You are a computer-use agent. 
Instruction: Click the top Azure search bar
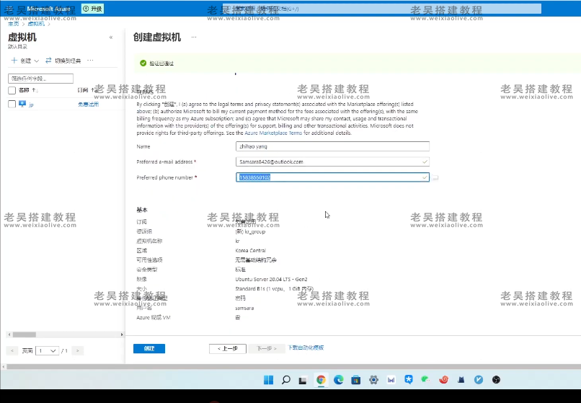pyautogui.click(x=381, y=9)
